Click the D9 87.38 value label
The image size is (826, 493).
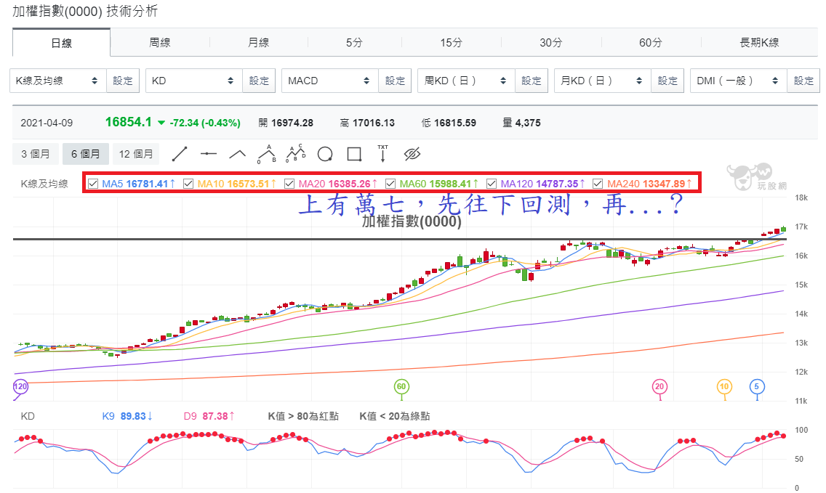(209, 416)
